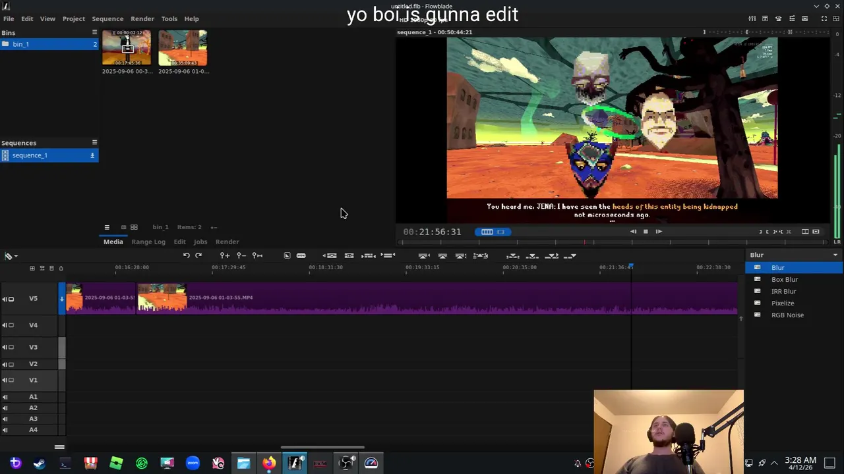
Task: Open Steam from the taskbar
Action: [x=40, y=463]
